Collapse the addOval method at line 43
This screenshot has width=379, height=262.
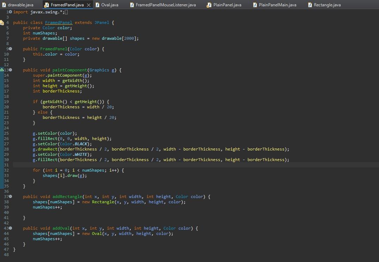click(10, 228)
